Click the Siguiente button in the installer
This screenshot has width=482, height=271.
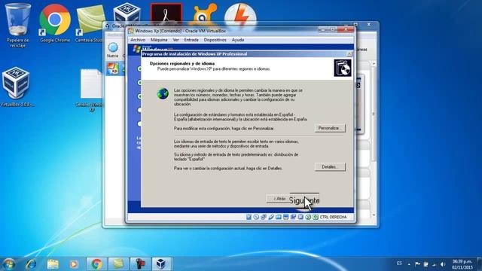pos(304,200)
